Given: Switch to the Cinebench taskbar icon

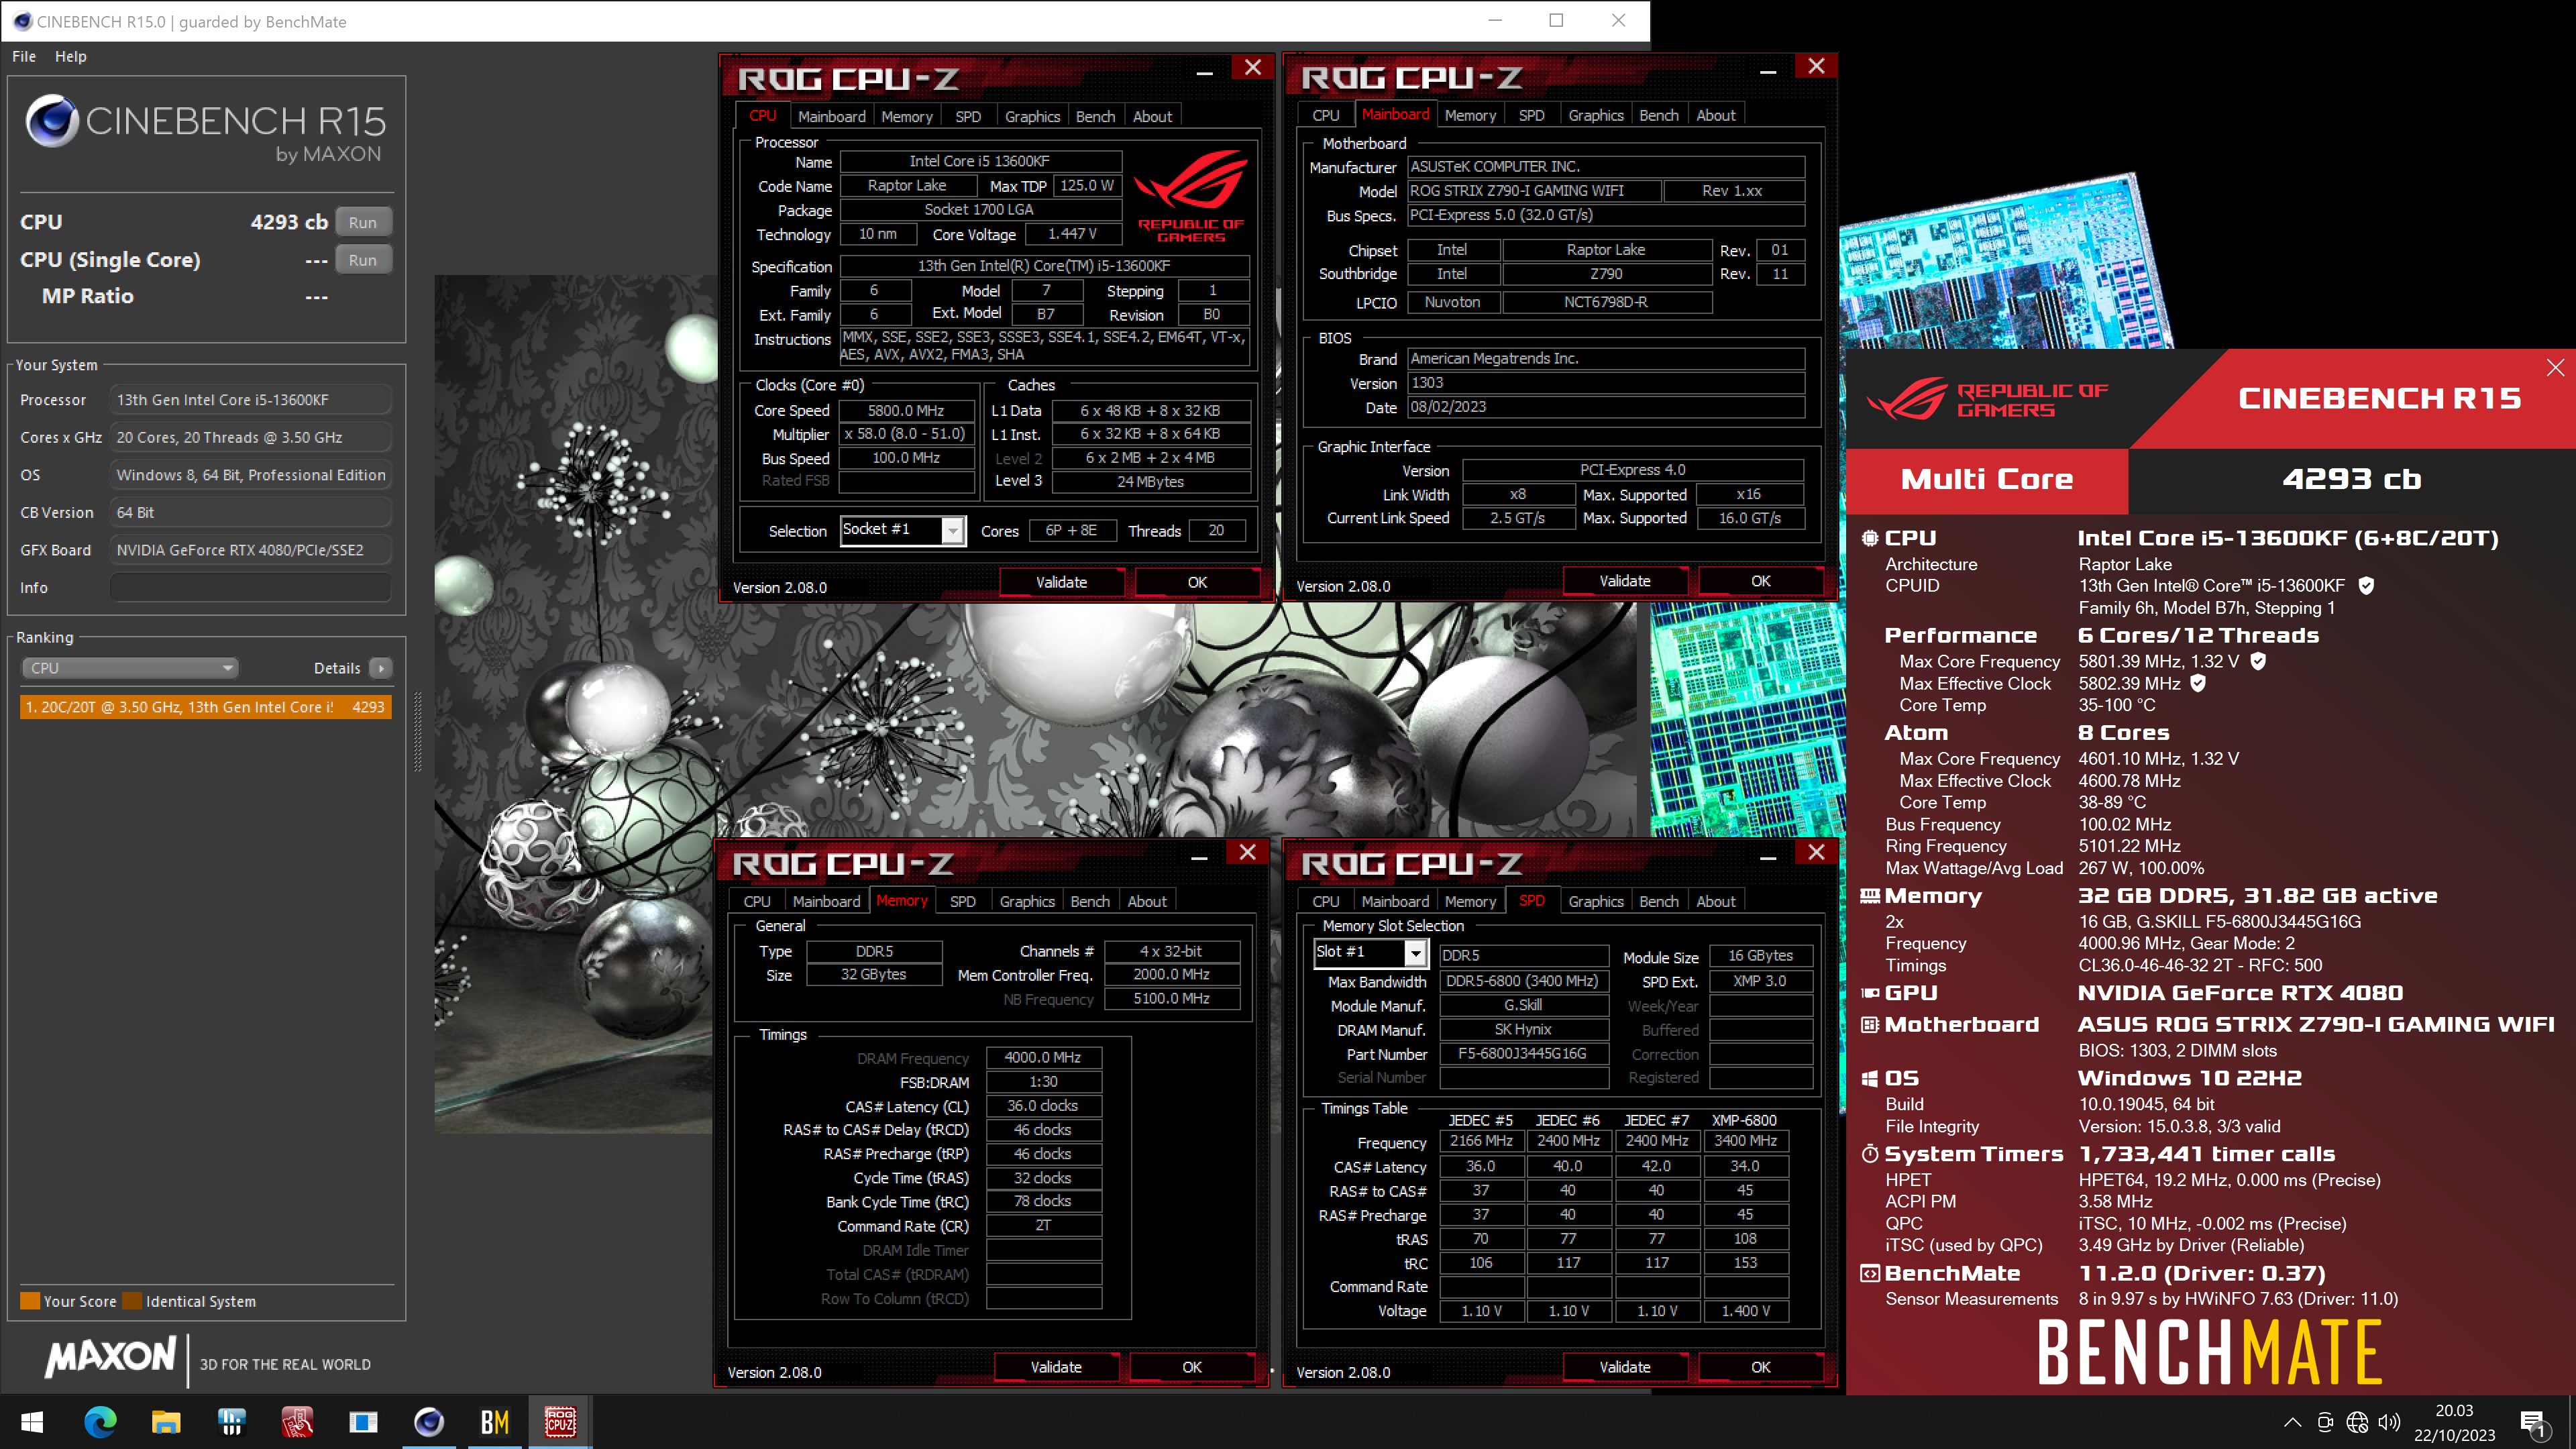Looking at the screenshot, I should [429, 1421].
